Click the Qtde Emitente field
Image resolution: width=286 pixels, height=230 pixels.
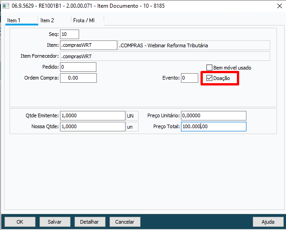(x=93, y=115)
